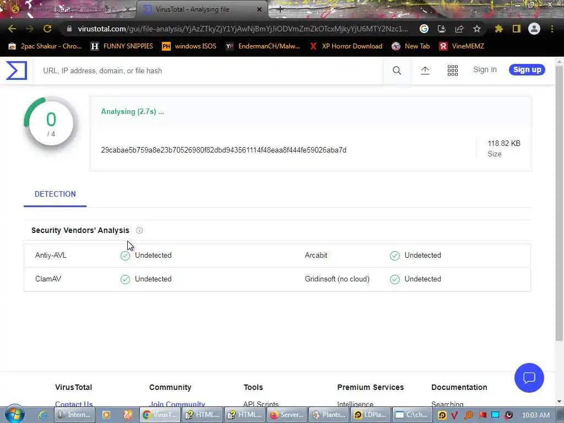This screenshot has width=564, height=423.
Task: Open the EndermanCH/Malw... bookmark
Action: pyautogui.click(x=263, y=46)
